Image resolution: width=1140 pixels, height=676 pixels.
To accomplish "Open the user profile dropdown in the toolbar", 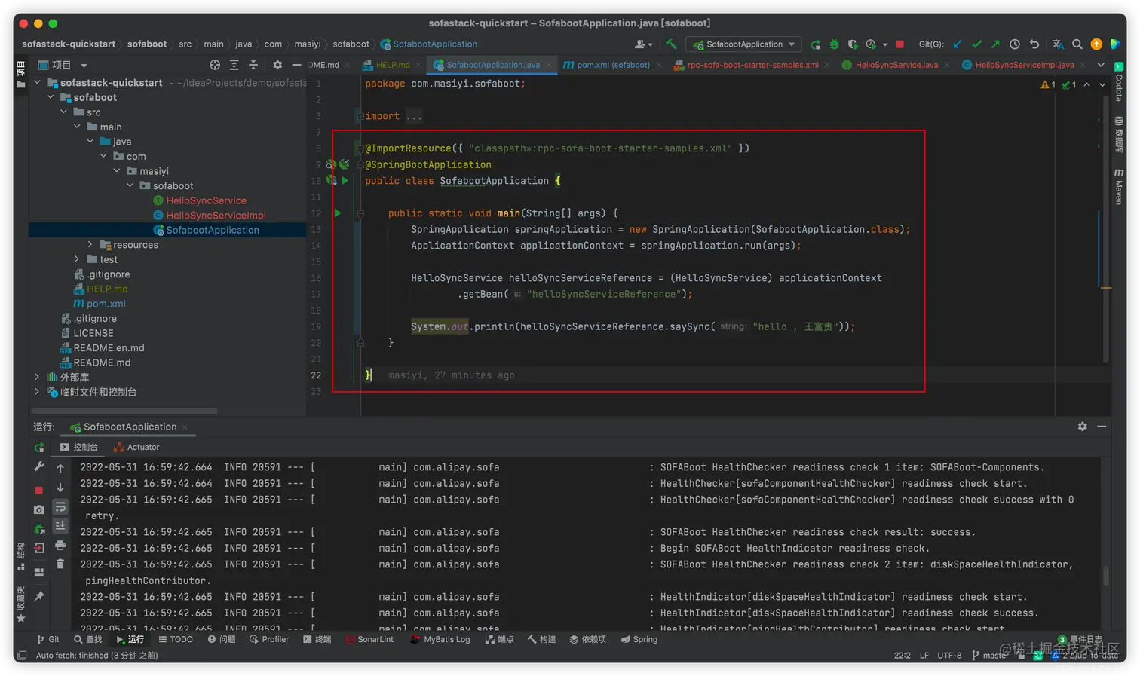I will (x=644, y=44).
